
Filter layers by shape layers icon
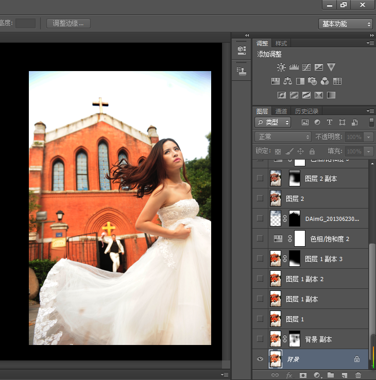(x=342, y=123)
